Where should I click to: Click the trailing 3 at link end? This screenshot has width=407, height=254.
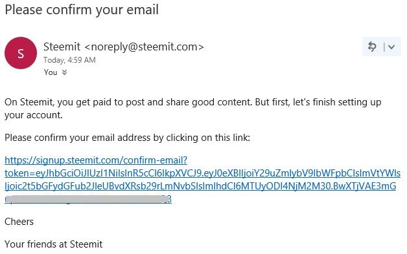(170, 199)
